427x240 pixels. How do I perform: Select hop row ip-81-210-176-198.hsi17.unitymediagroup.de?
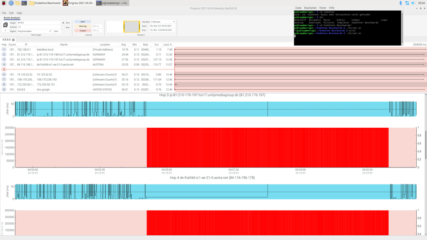pyautogui.click(x=87, y=55)
